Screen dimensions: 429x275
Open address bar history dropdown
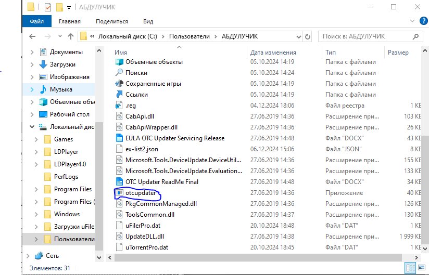point(298,36)
